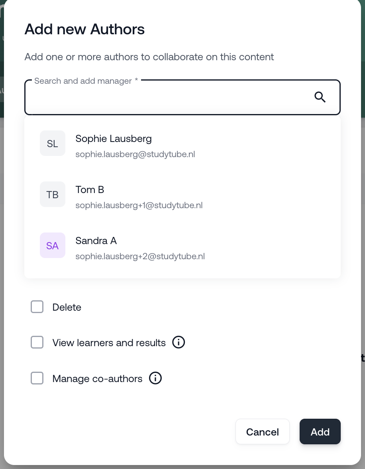Click the sophie.lausberg+1@studytube.nl email entry
The height and width of the screenshot is (469, 365).
click(x=139, y=205)
